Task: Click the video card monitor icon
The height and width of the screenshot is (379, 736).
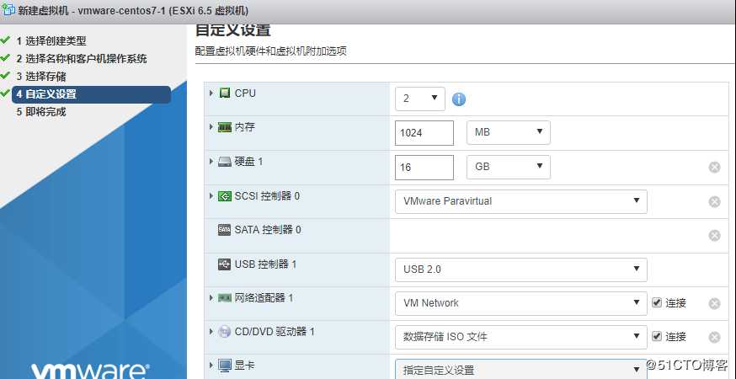Action: coord(225,365)
